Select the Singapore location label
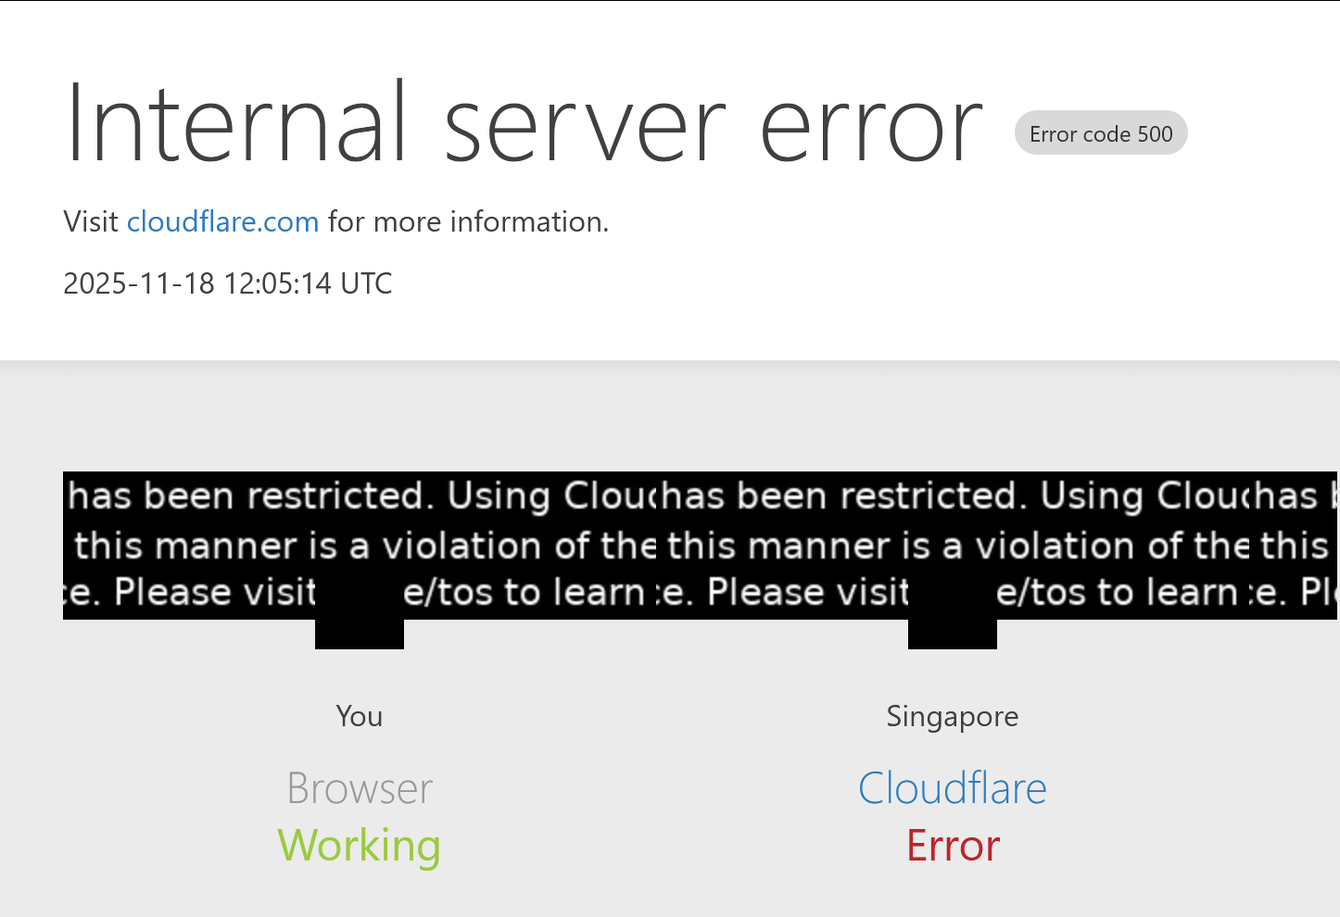The height and width of the screenshot is (917, 1340). [952, 717]
